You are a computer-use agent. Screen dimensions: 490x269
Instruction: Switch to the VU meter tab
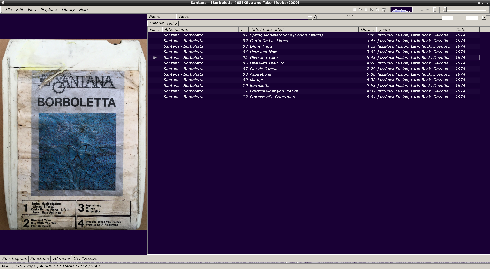(x=61, y=259)
